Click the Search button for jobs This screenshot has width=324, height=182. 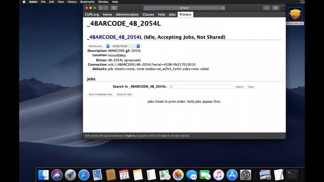[239, 87]
